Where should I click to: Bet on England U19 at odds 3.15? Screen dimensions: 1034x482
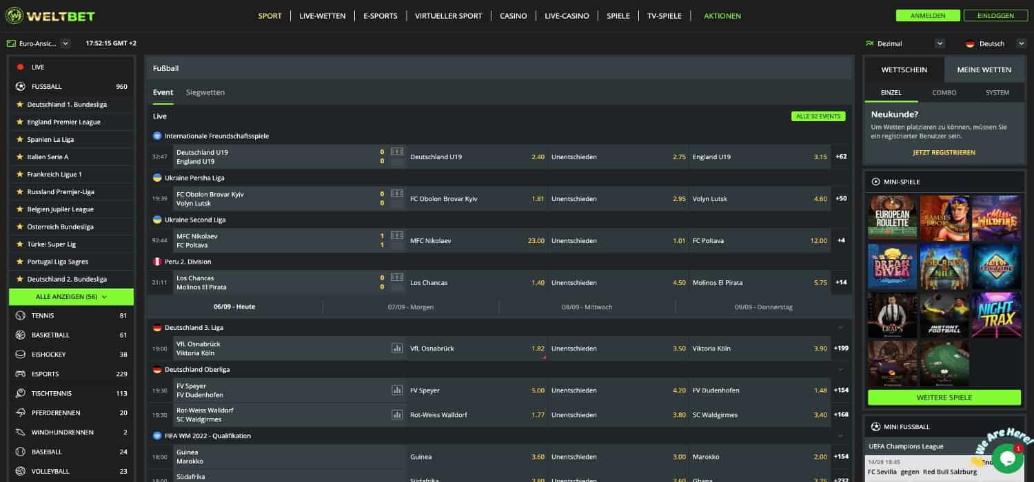[x=760, y=157]
